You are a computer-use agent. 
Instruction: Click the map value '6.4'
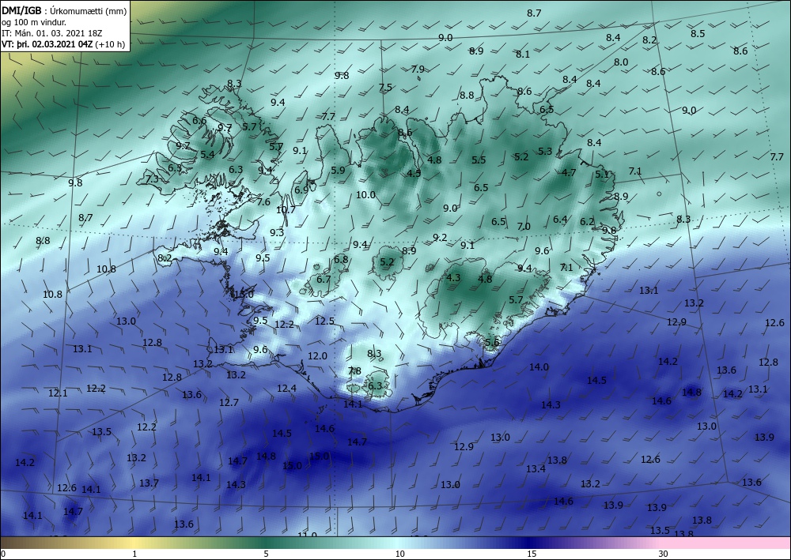tap(560, 220)
